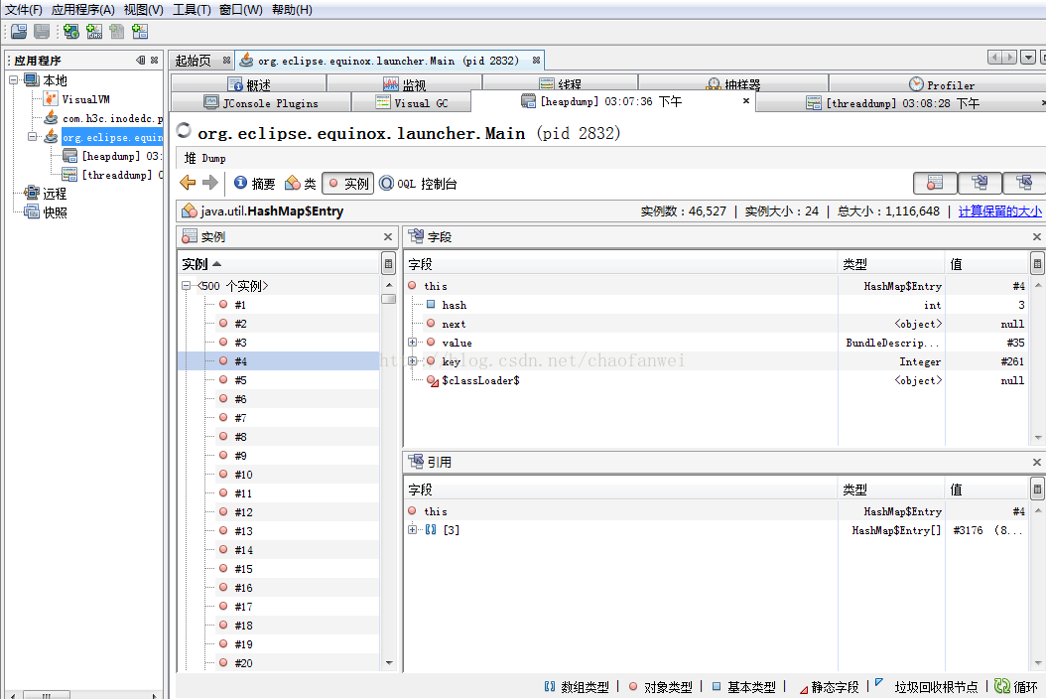Toggle the third panel view button at right
The image size is (1046, 699).
click(x=1024, y=183)
